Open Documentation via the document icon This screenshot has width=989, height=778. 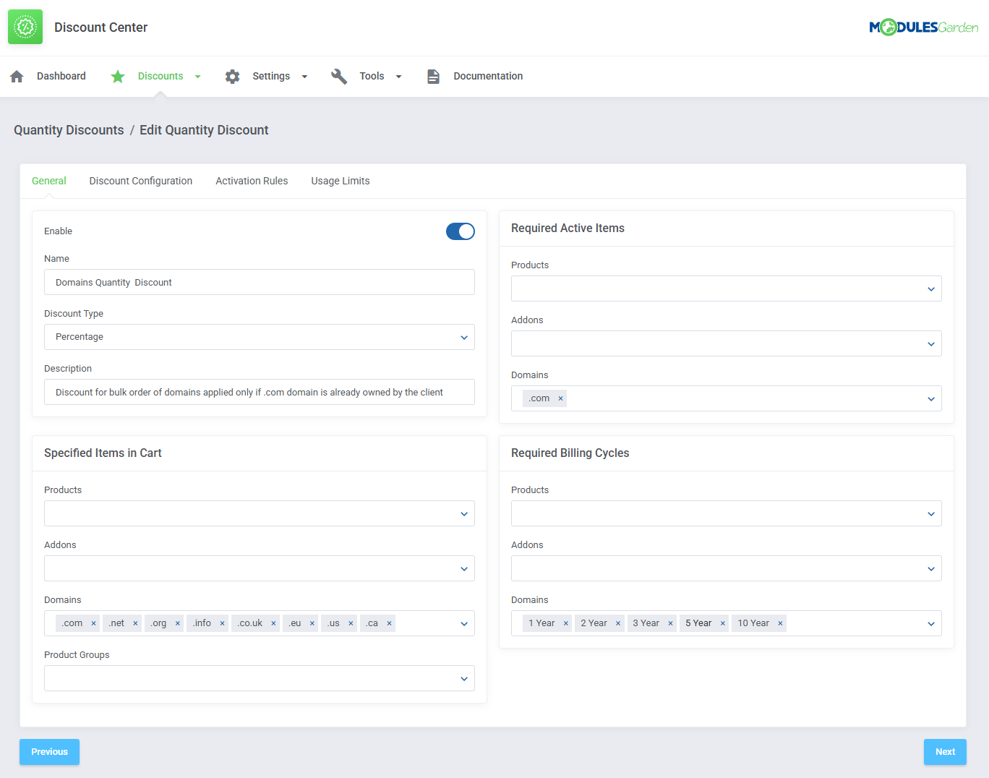point(433,76)
